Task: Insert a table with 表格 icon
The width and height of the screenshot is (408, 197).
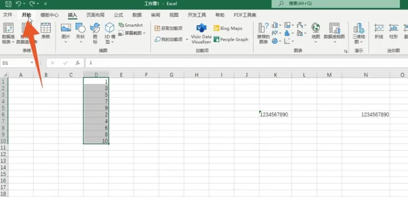Action: coord(45,31)
